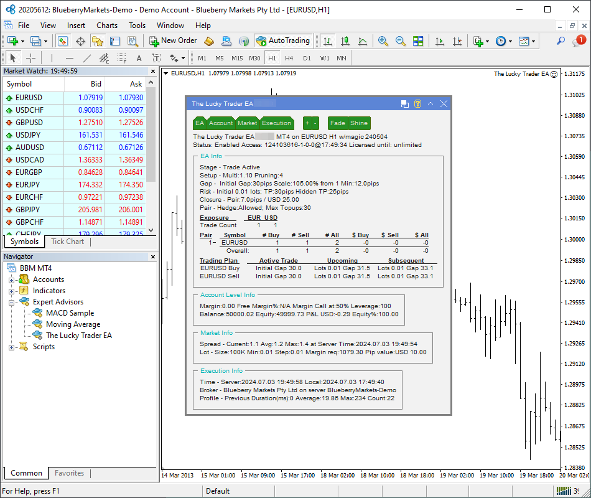Zoom out on the chart
This screenshot has height=498, width=591.
pos(400,40)
